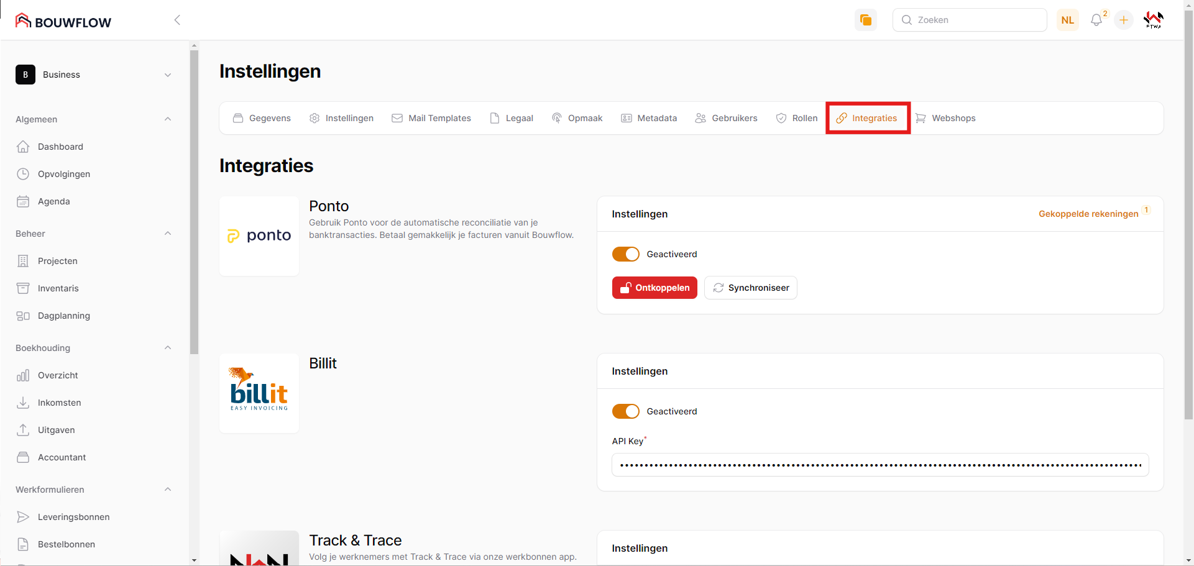Collapse the Algemeen sidebar section

[x=167, y=119]
